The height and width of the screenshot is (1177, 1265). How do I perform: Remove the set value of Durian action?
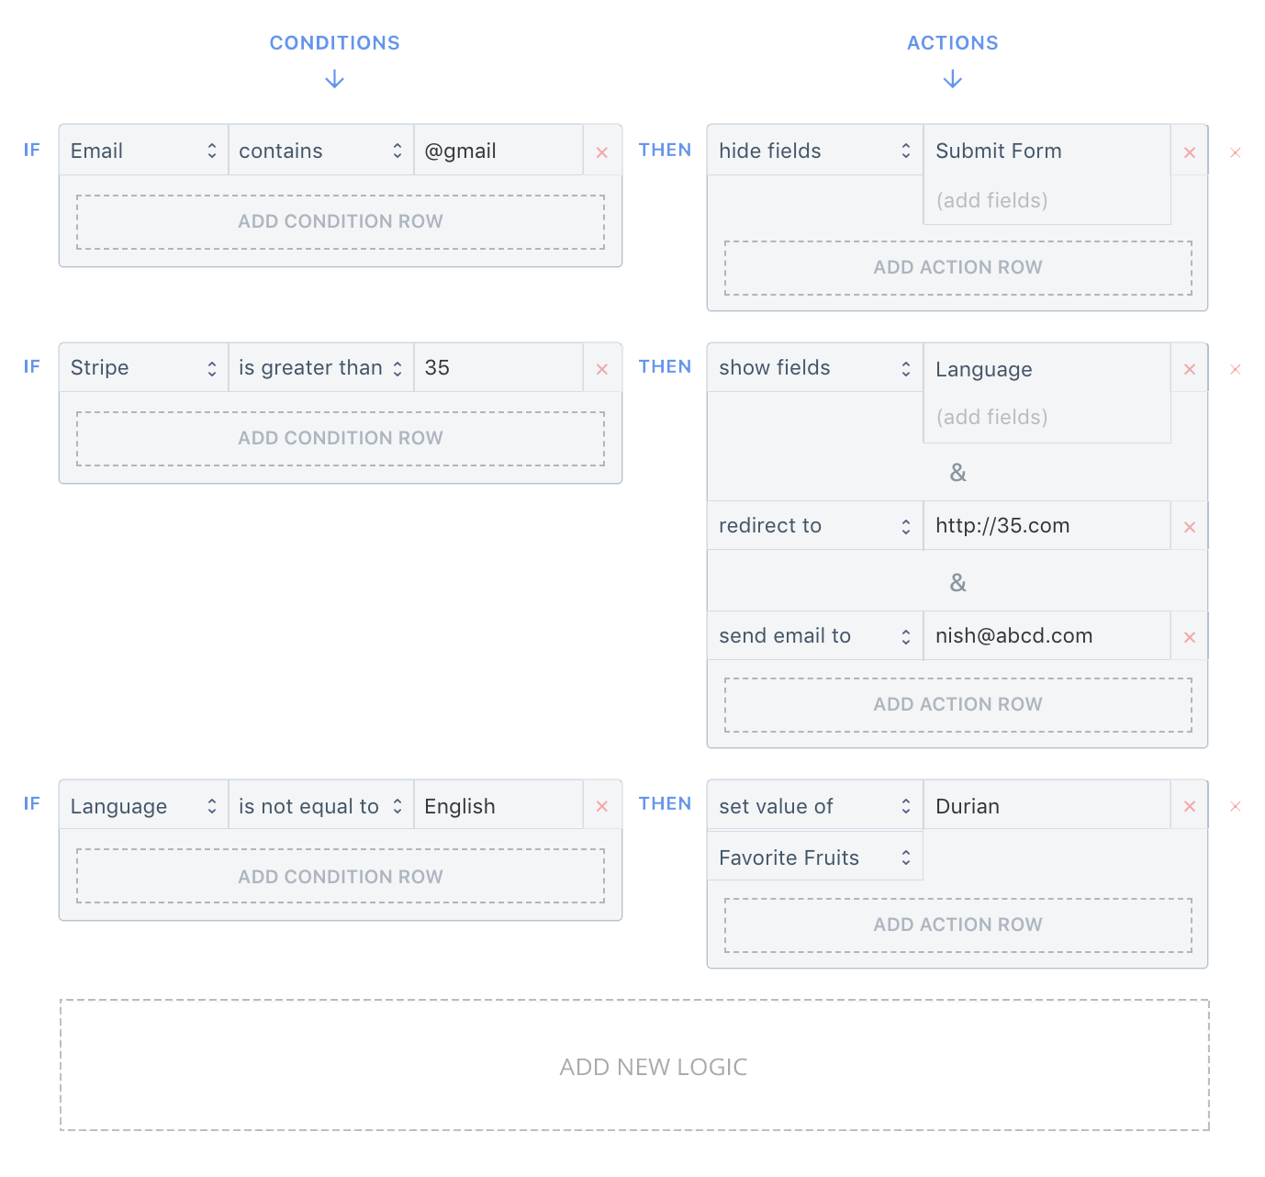point(1190,806)
